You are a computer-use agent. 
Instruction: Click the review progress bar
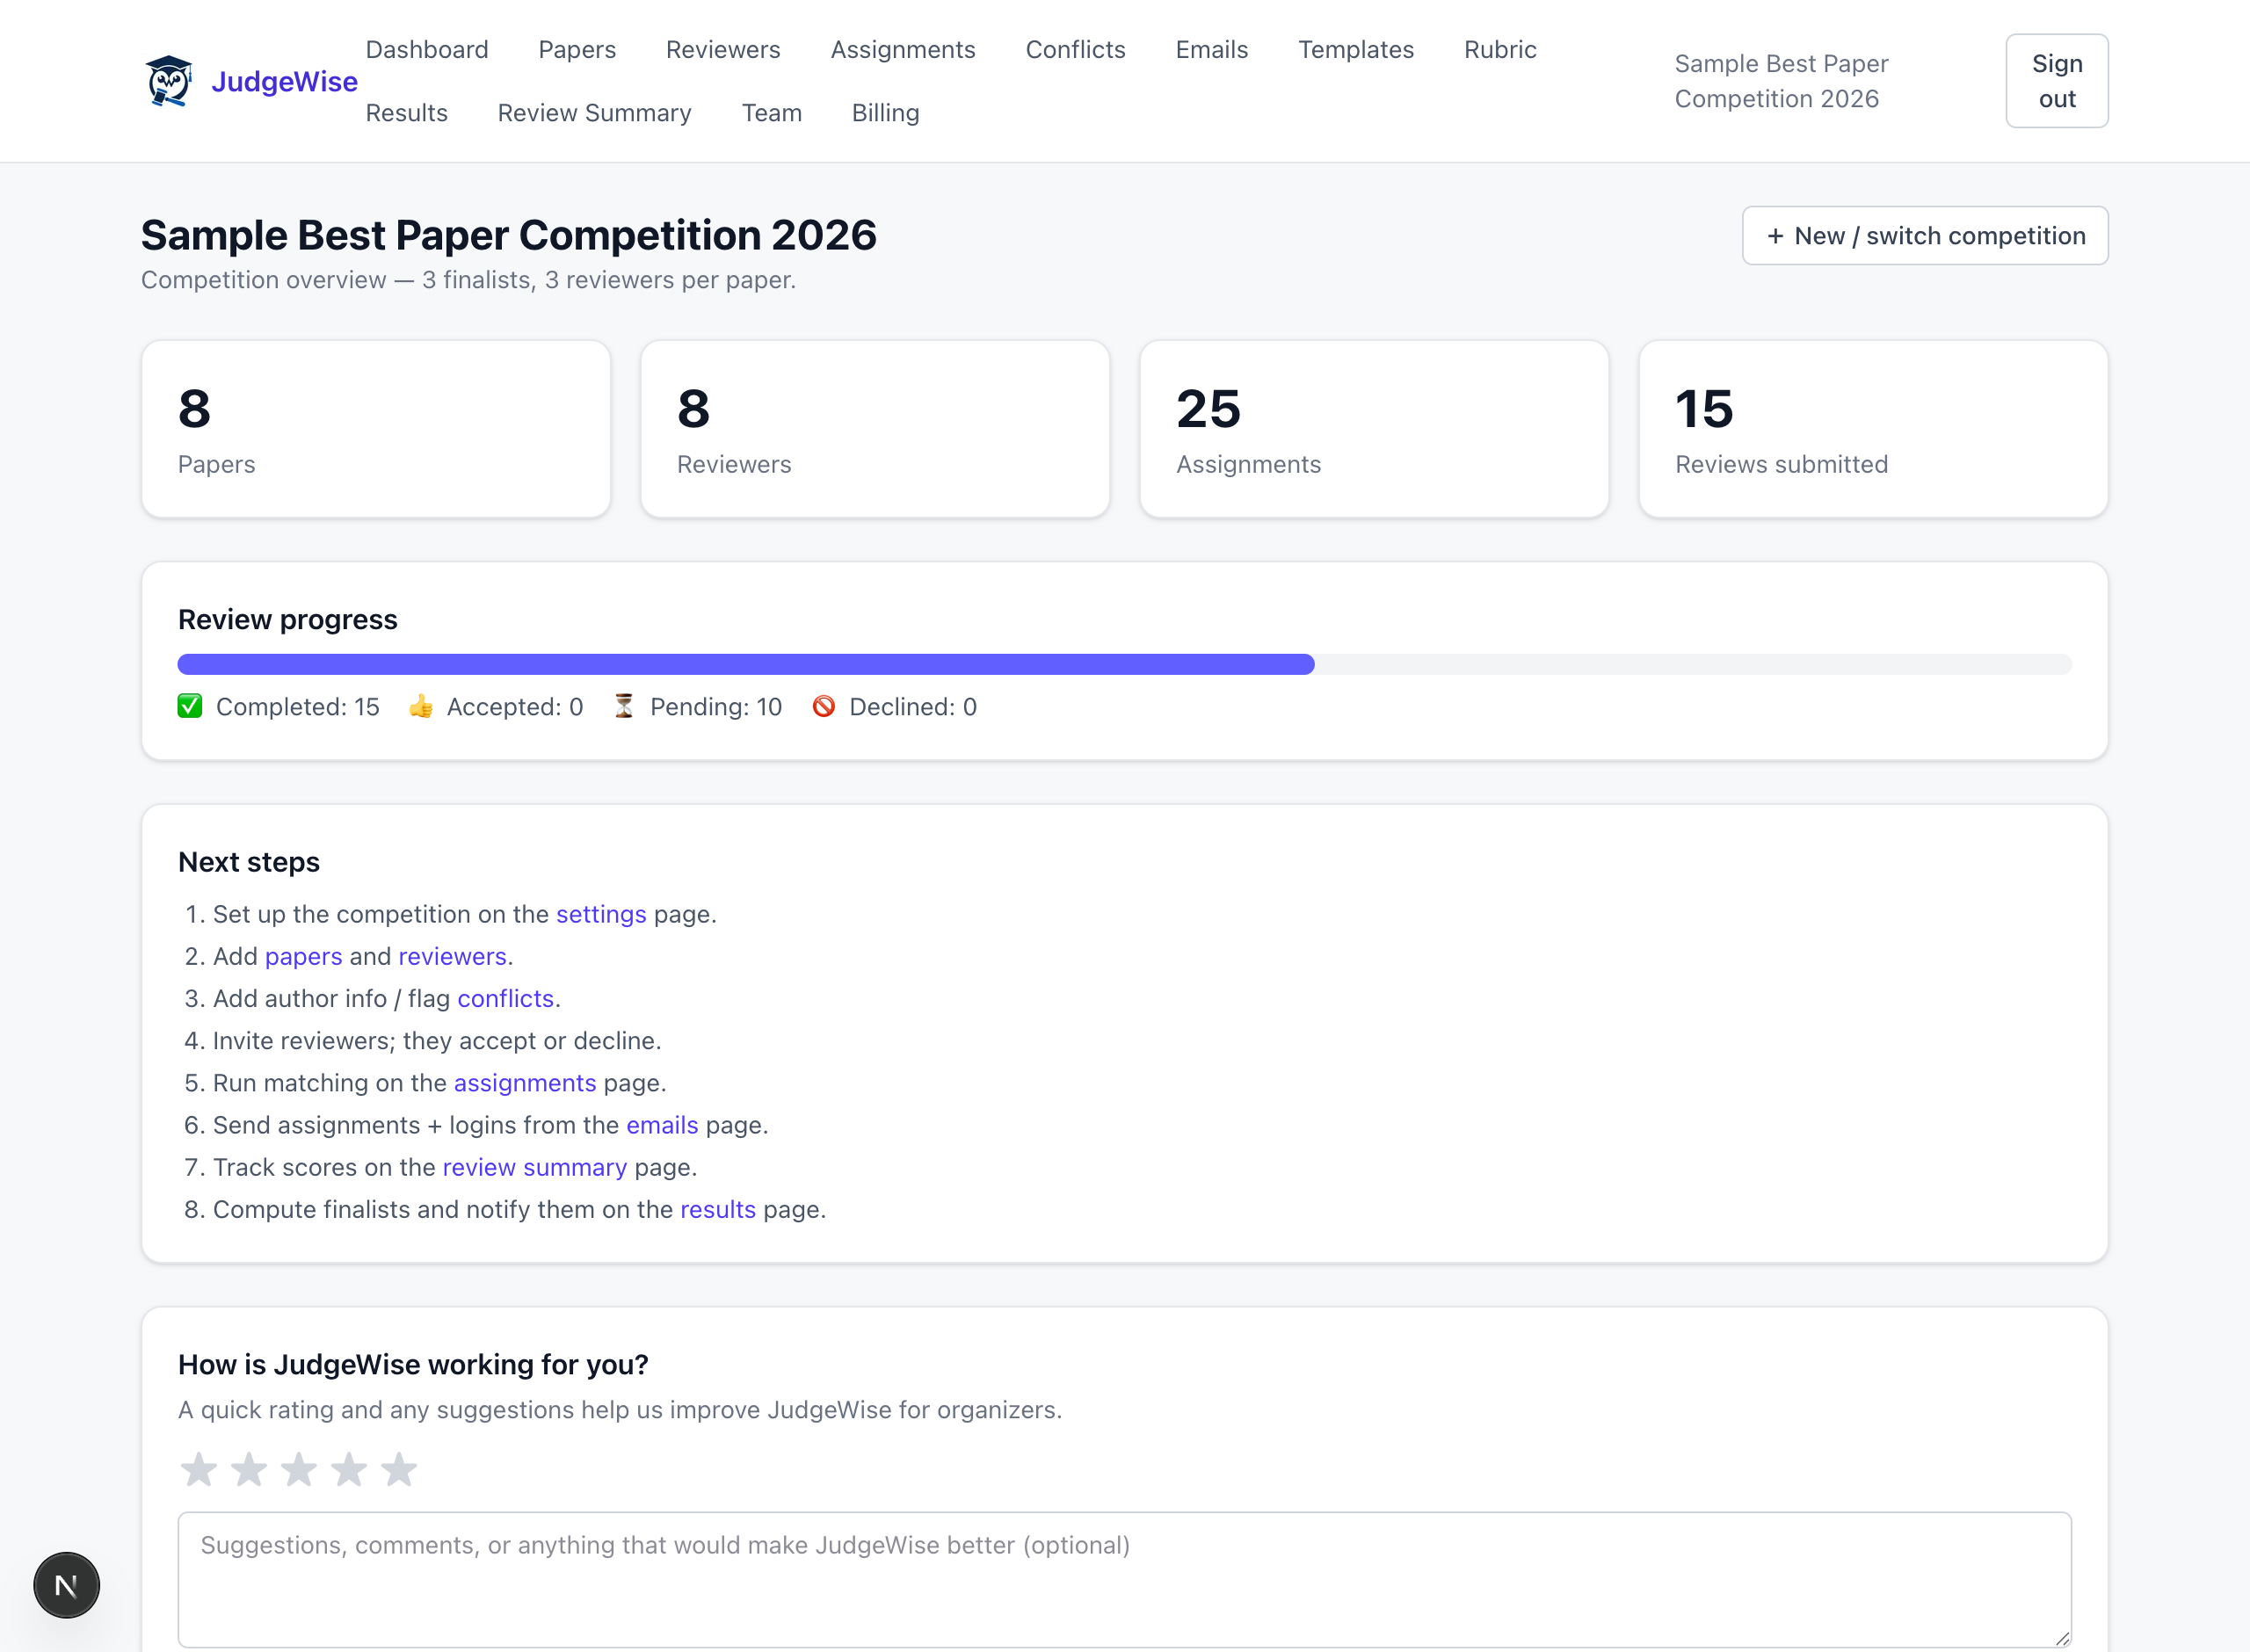click(x=1124, y=664)
